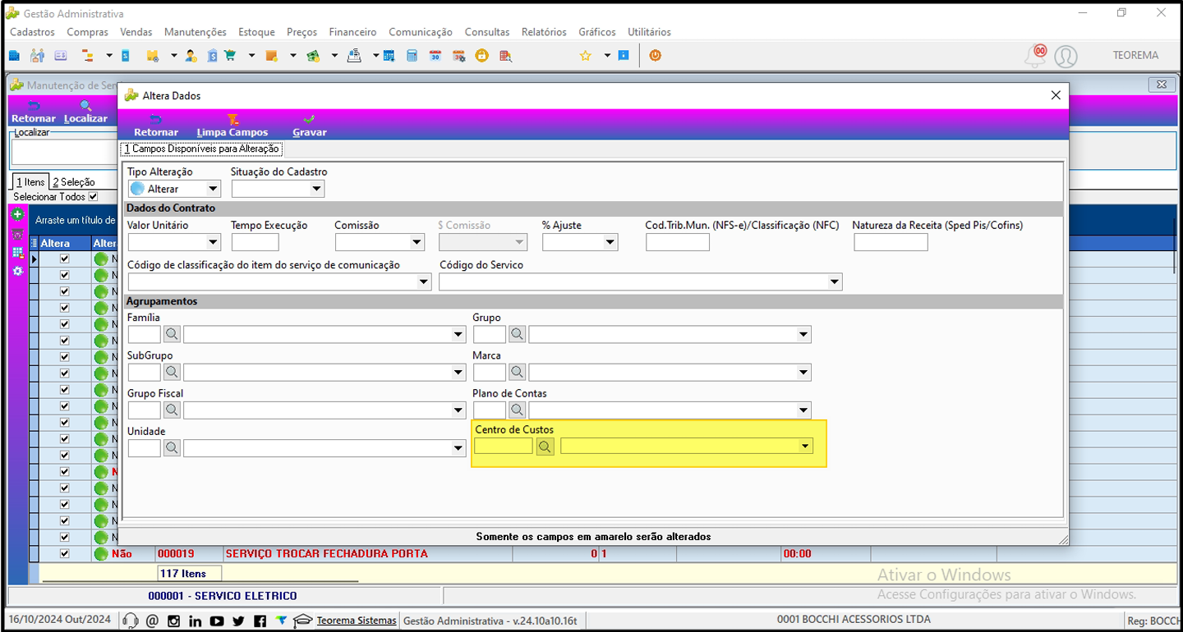This screenshot has width=1183, height=632.
Task: Expand the Marca description dropdown
Action: [803, 372]
